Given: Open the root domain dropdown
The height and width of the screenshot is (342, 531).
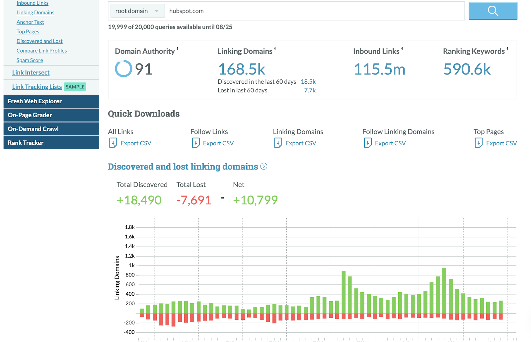Looking at the screenshot, I should (x=137, y=11).
